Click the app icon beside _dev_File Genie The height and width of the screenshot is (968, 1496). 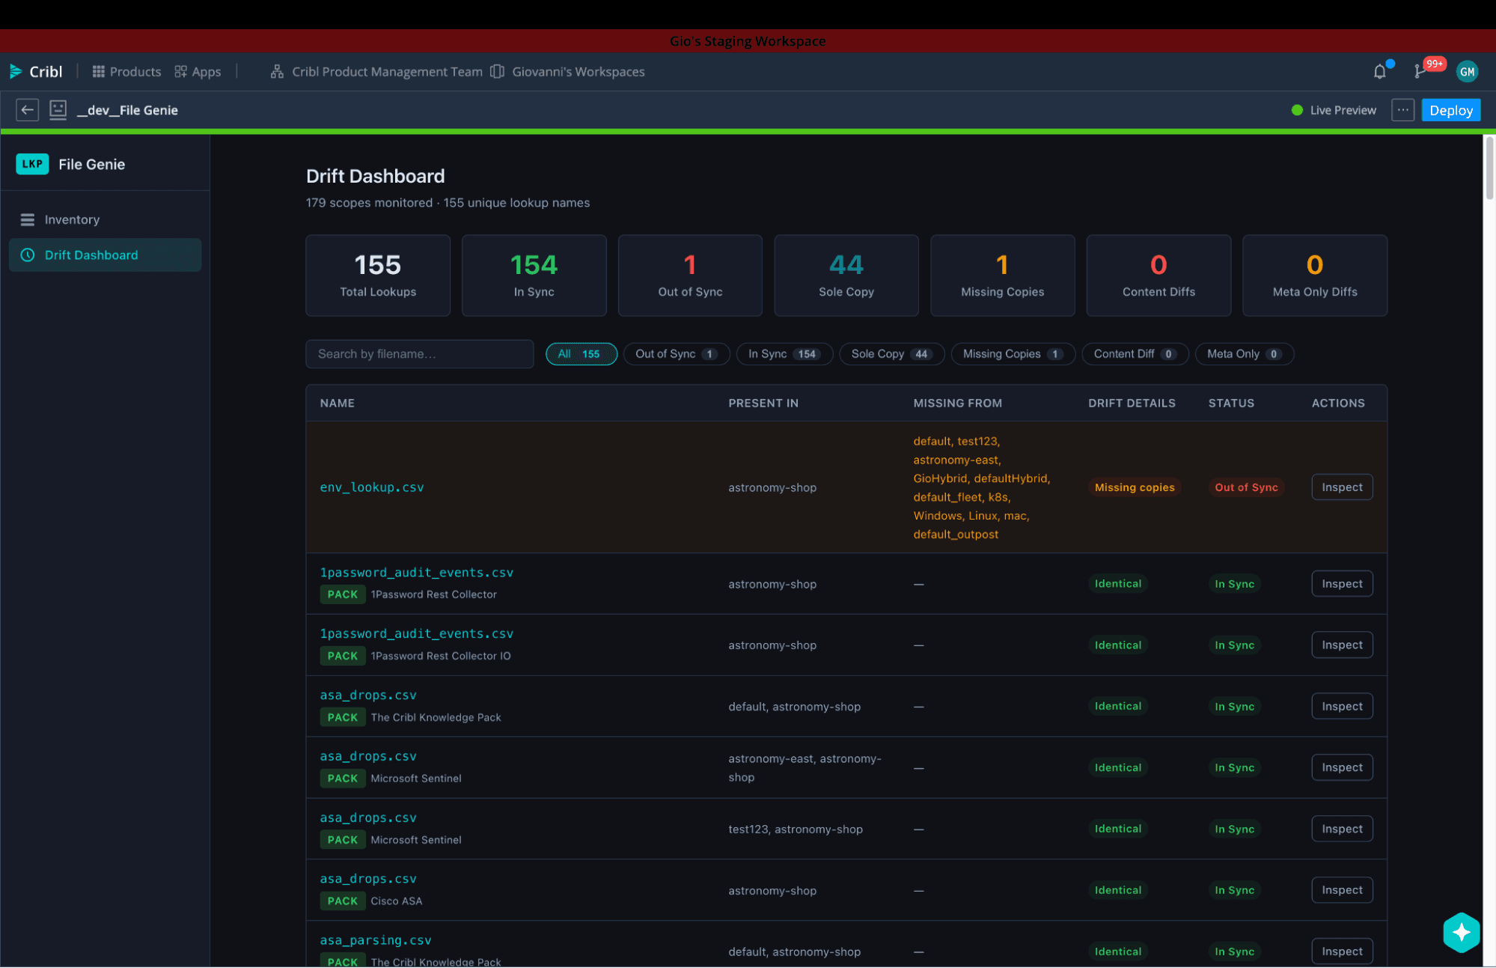[58, 110]
